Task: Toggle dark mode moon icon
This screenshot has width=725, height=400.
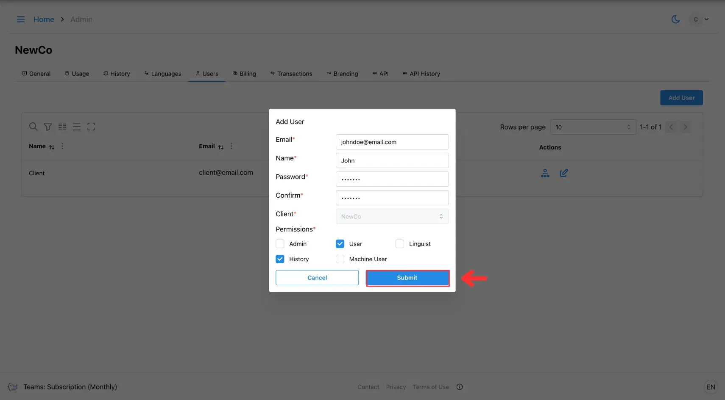Action: (675, 19)
